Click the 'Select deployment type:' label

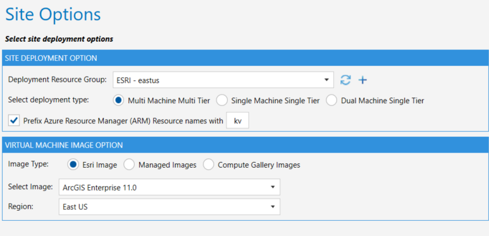(48, 101)
